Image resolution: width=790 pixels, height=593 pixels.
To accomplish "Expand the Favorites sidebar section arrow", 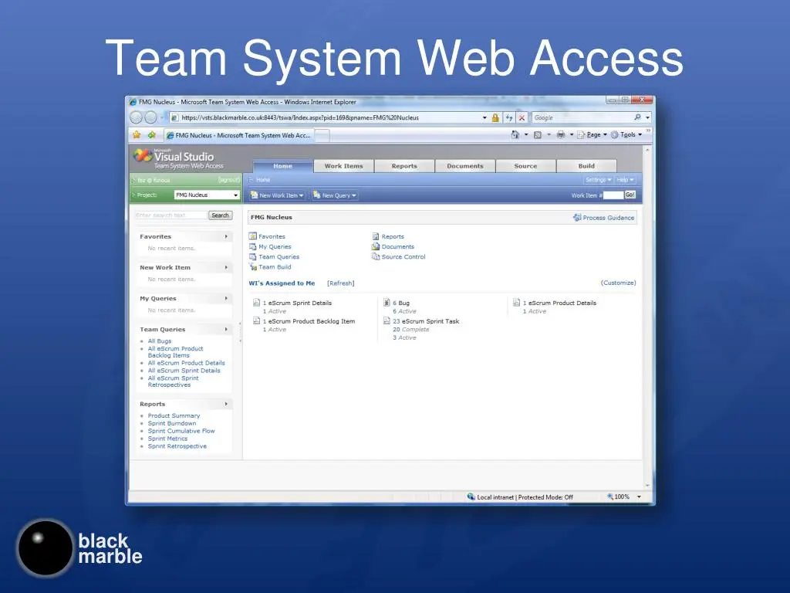I will [226, 236].
